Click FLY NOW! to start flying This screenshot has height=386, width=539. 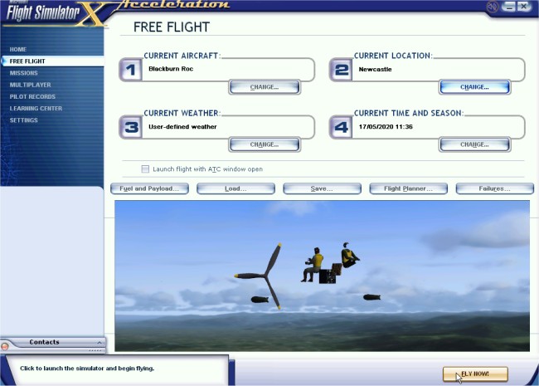[475, 374]
